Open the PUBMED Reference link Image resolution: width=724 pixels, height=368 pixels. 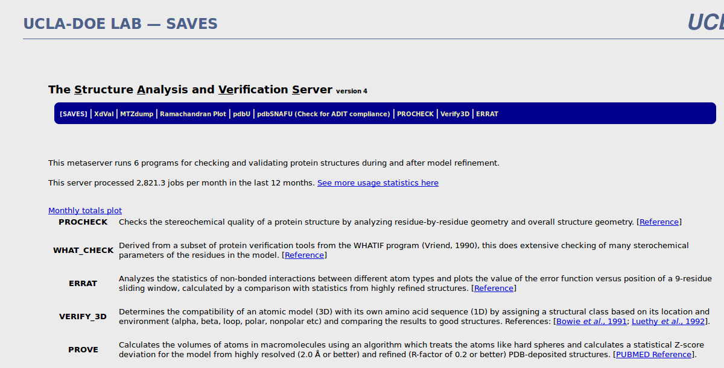click(x=654, y=354)
